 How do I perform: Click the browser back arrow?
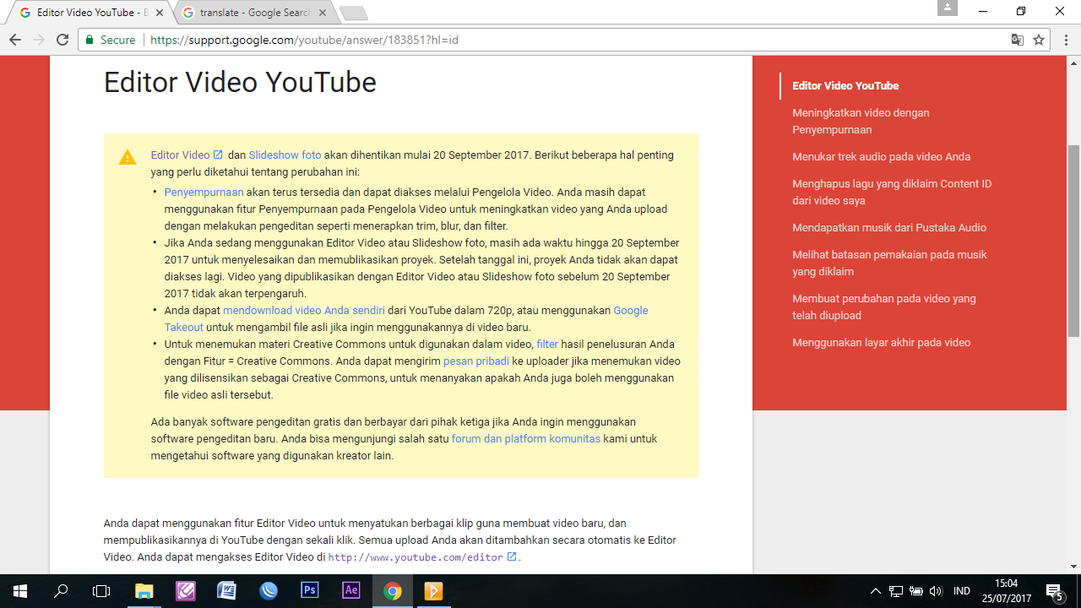tap(14, 40)
